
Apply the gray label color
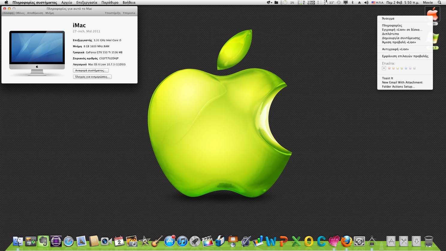[415, 68]
